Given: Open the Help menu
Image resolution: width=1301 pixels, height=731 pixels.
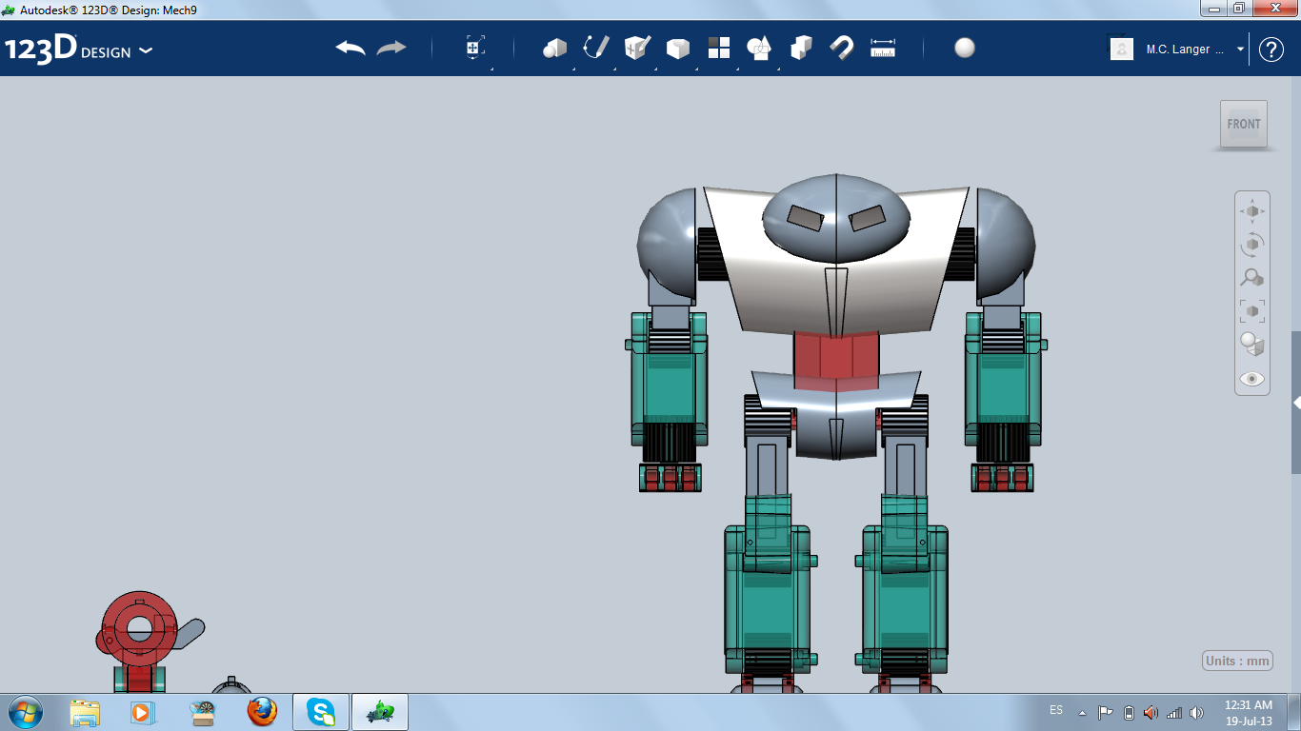Looking at the screenshot, I should 1271,49.
